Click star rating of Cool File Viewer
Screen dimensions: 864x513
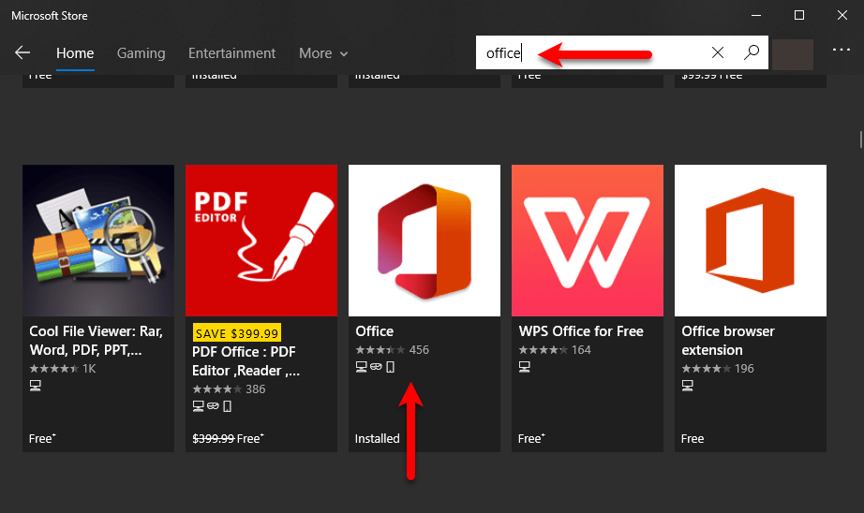click(x=54, y=369)
